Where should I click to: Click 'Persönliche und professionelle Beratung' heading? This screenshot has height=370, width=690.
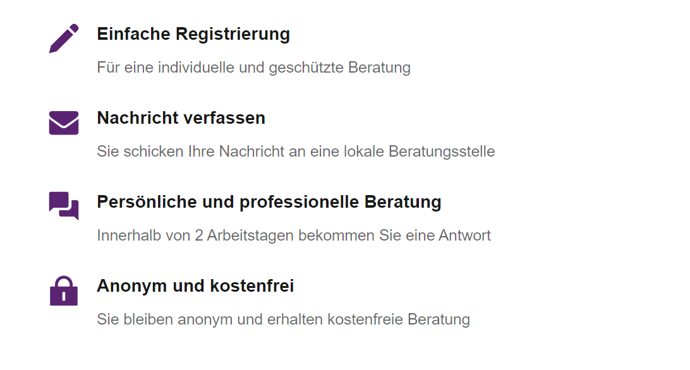click(269, 202)
